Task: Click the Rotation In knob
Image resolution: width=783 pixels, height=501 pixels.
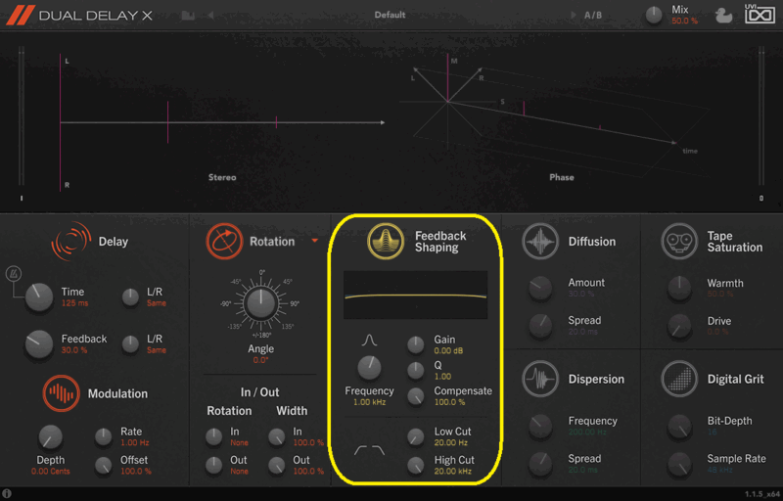Action: pyautogui.click(x=213, y=436)
